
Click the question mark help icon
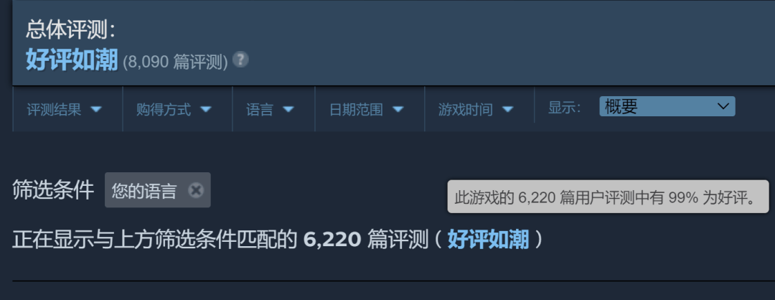point(240,60)
